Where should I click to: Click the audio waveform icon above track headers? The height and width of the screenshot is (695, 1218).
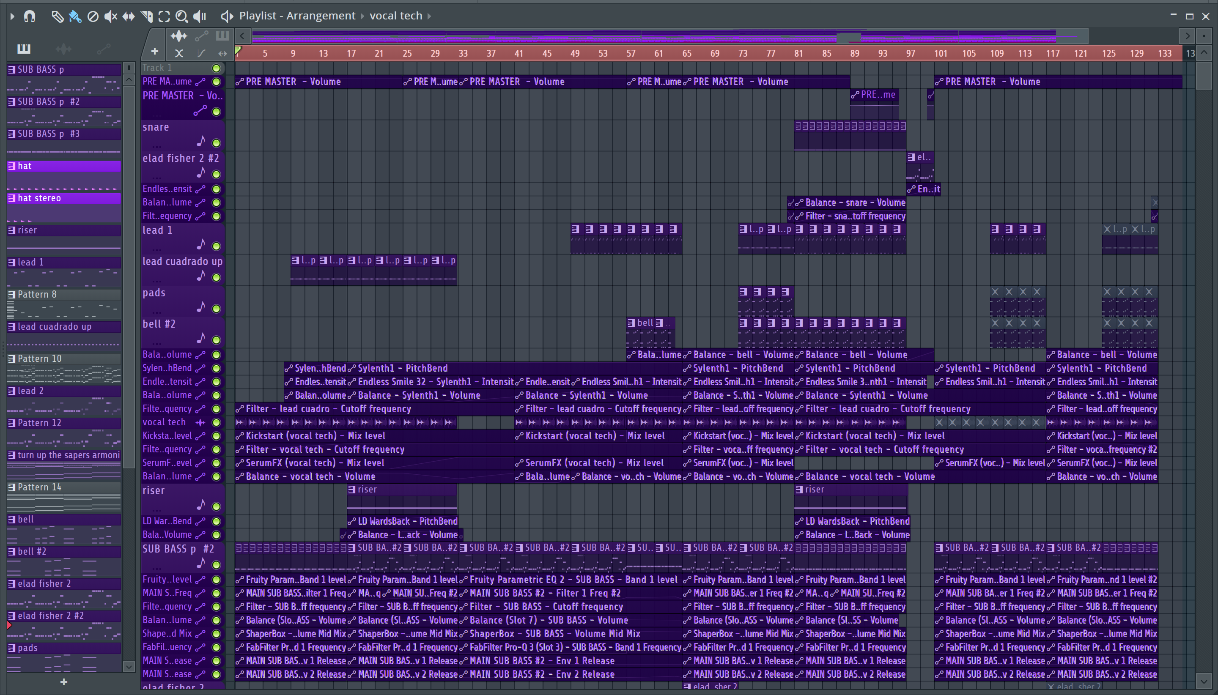(x=179, y=36)
